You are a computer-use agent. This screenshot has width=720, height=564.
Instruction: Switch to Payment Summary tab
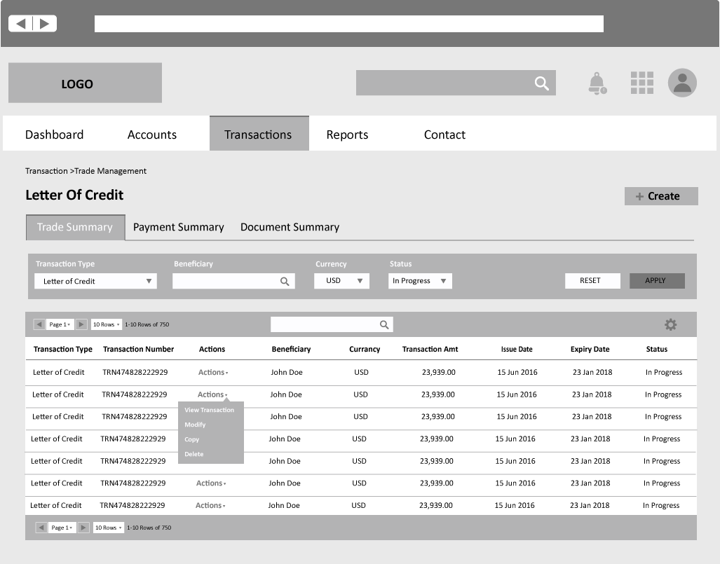(x=179, y=227)
